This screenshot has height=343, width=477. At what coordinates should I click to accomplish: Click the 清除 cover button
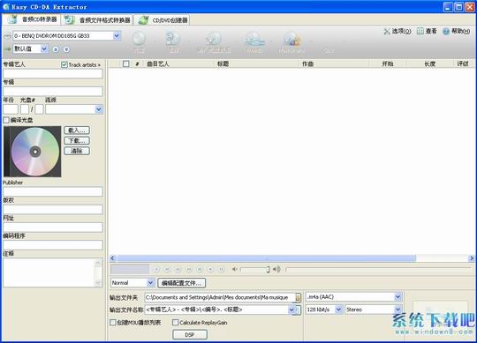coord(77,151)
